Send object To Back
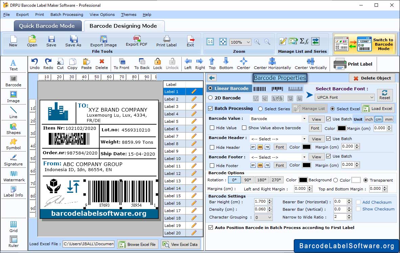 [x=142, y=64]
